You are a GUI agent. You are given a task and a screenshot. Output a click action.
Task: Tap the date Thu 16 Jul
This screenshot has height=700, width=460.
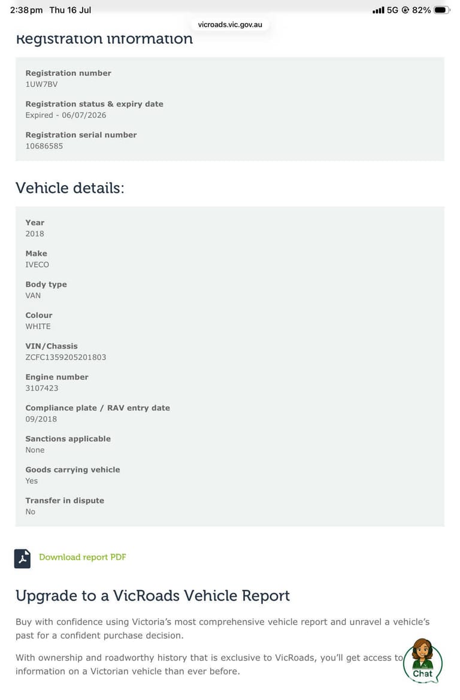(70, 10)
